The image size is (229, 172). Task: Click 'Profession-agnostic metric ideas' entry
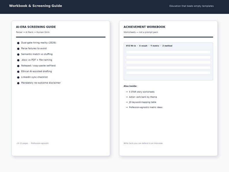pos(146,107)
